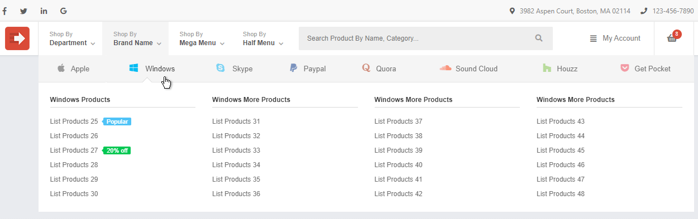Open List Products 48 link
Image resolution: width=698 pixels, height=219 pixels.
coord(561,194)
